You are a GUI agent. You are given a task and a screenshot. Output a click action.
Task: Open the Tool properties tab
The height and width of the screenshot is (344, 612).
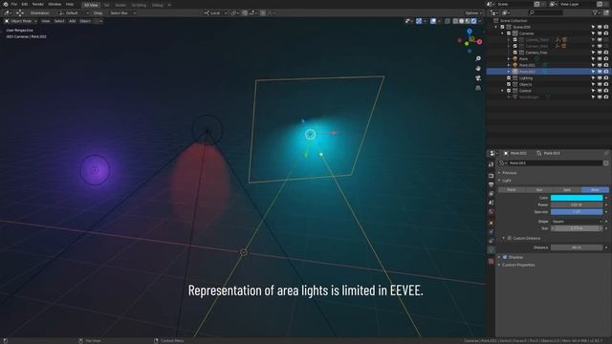click(x=491, y=165)
